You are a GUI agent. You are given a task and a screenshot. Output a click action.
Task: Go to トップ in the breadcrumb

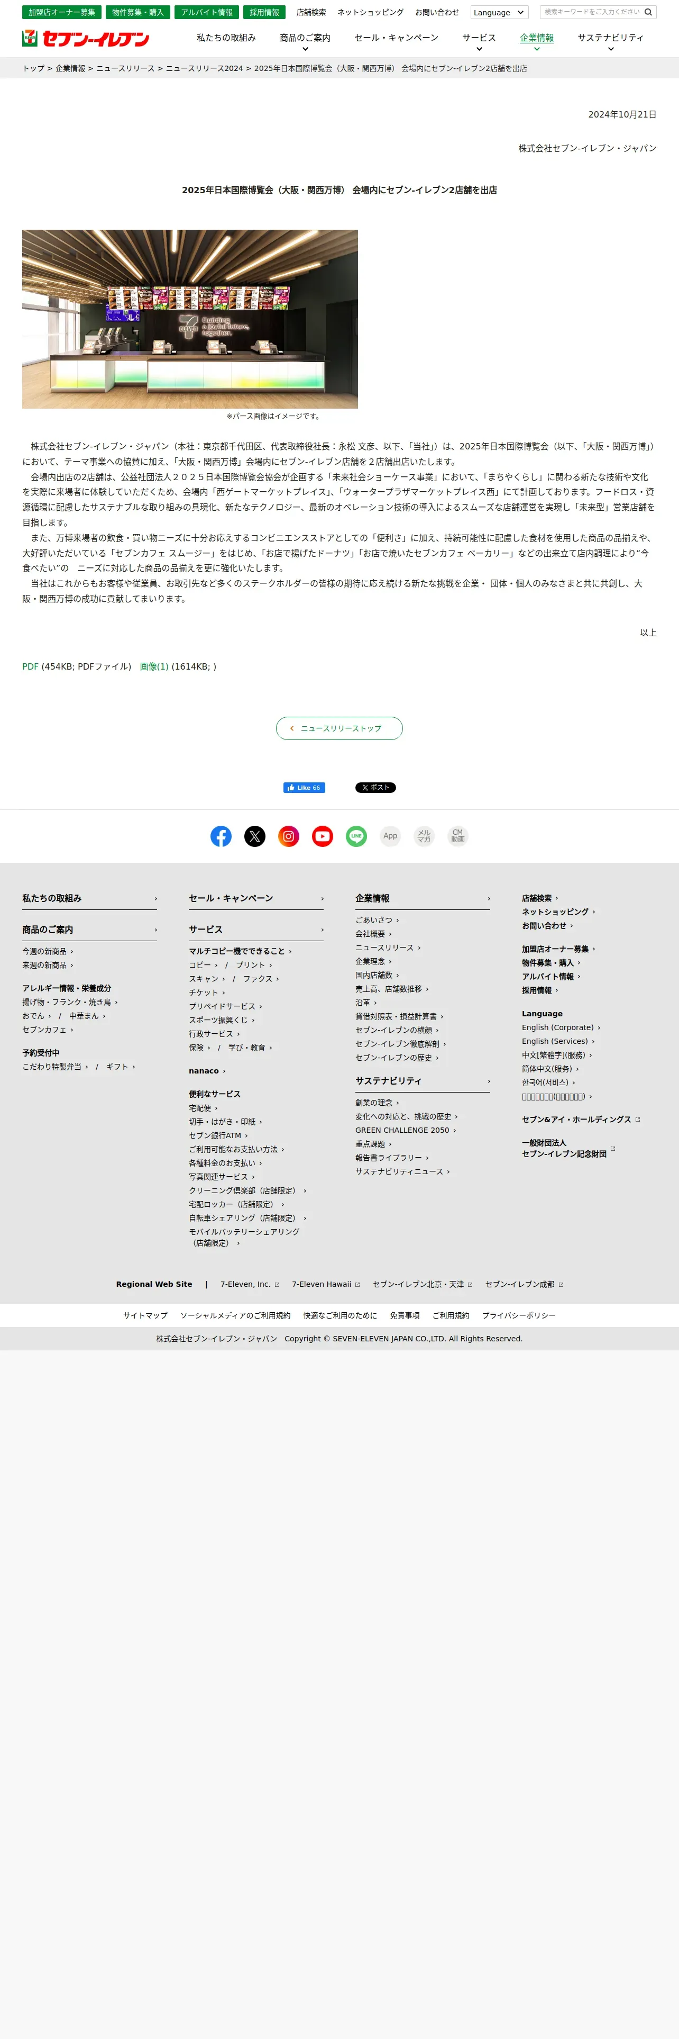tap(33, 69)
